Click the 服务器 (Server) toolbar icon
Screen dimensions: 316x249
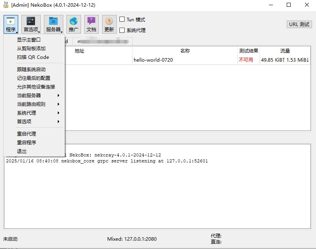coord(53,24)
